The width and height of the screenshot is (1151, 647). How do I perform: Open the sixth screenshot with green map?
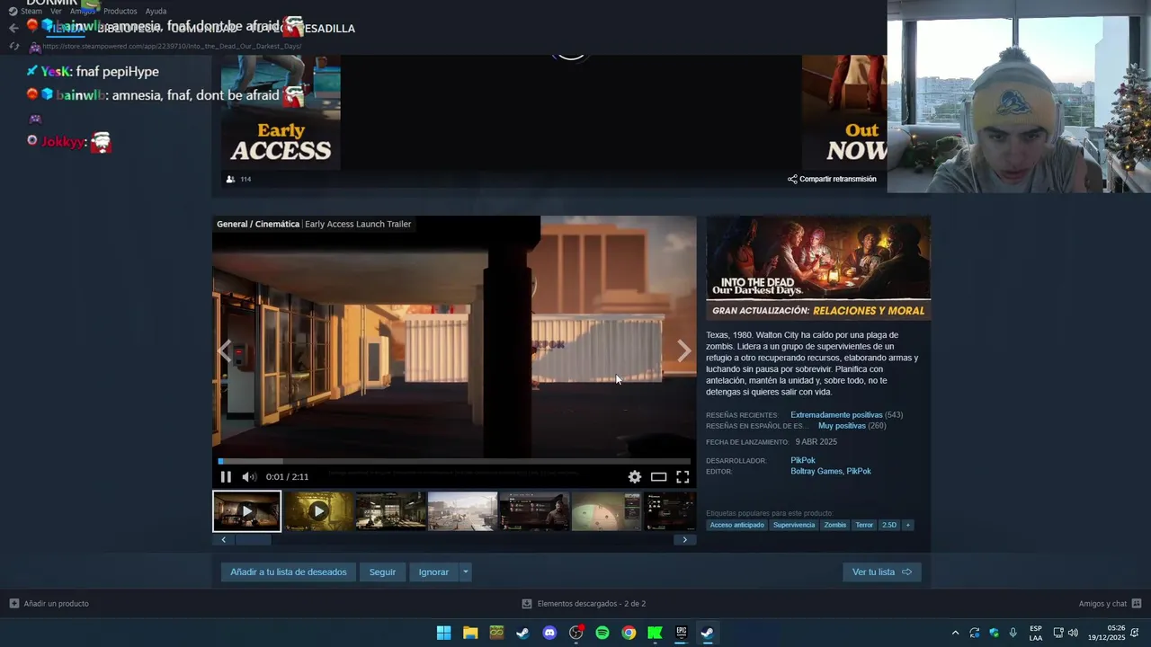pos(606,510)
